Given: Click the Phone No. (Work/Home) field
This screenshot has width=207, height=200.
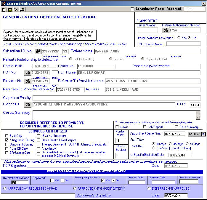Looking at the screenshot, I should point(187,66).
